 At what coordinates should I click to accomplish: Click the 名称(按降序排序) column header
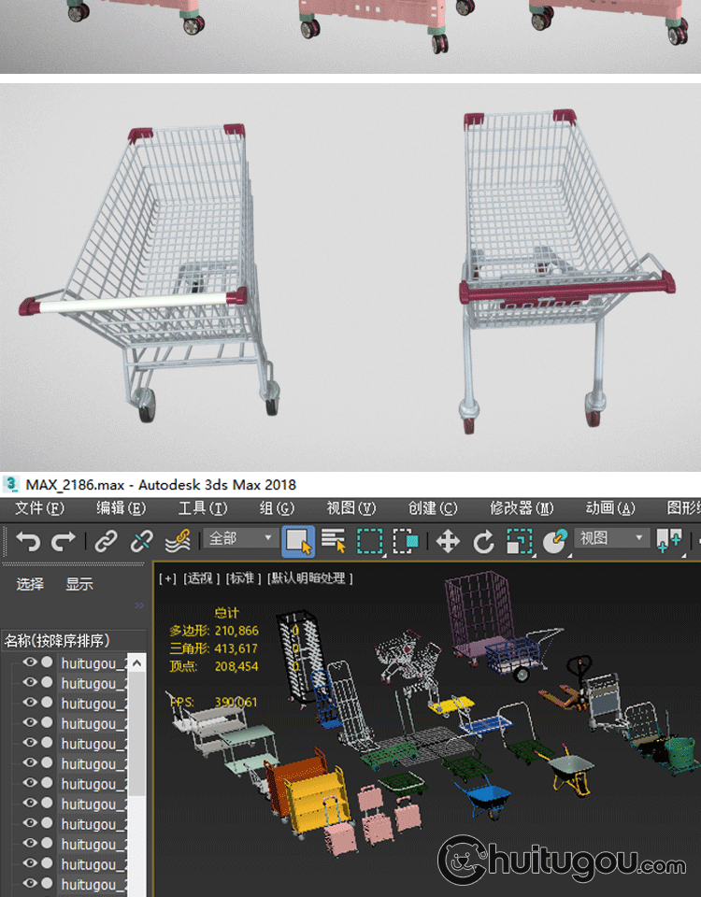58,640
